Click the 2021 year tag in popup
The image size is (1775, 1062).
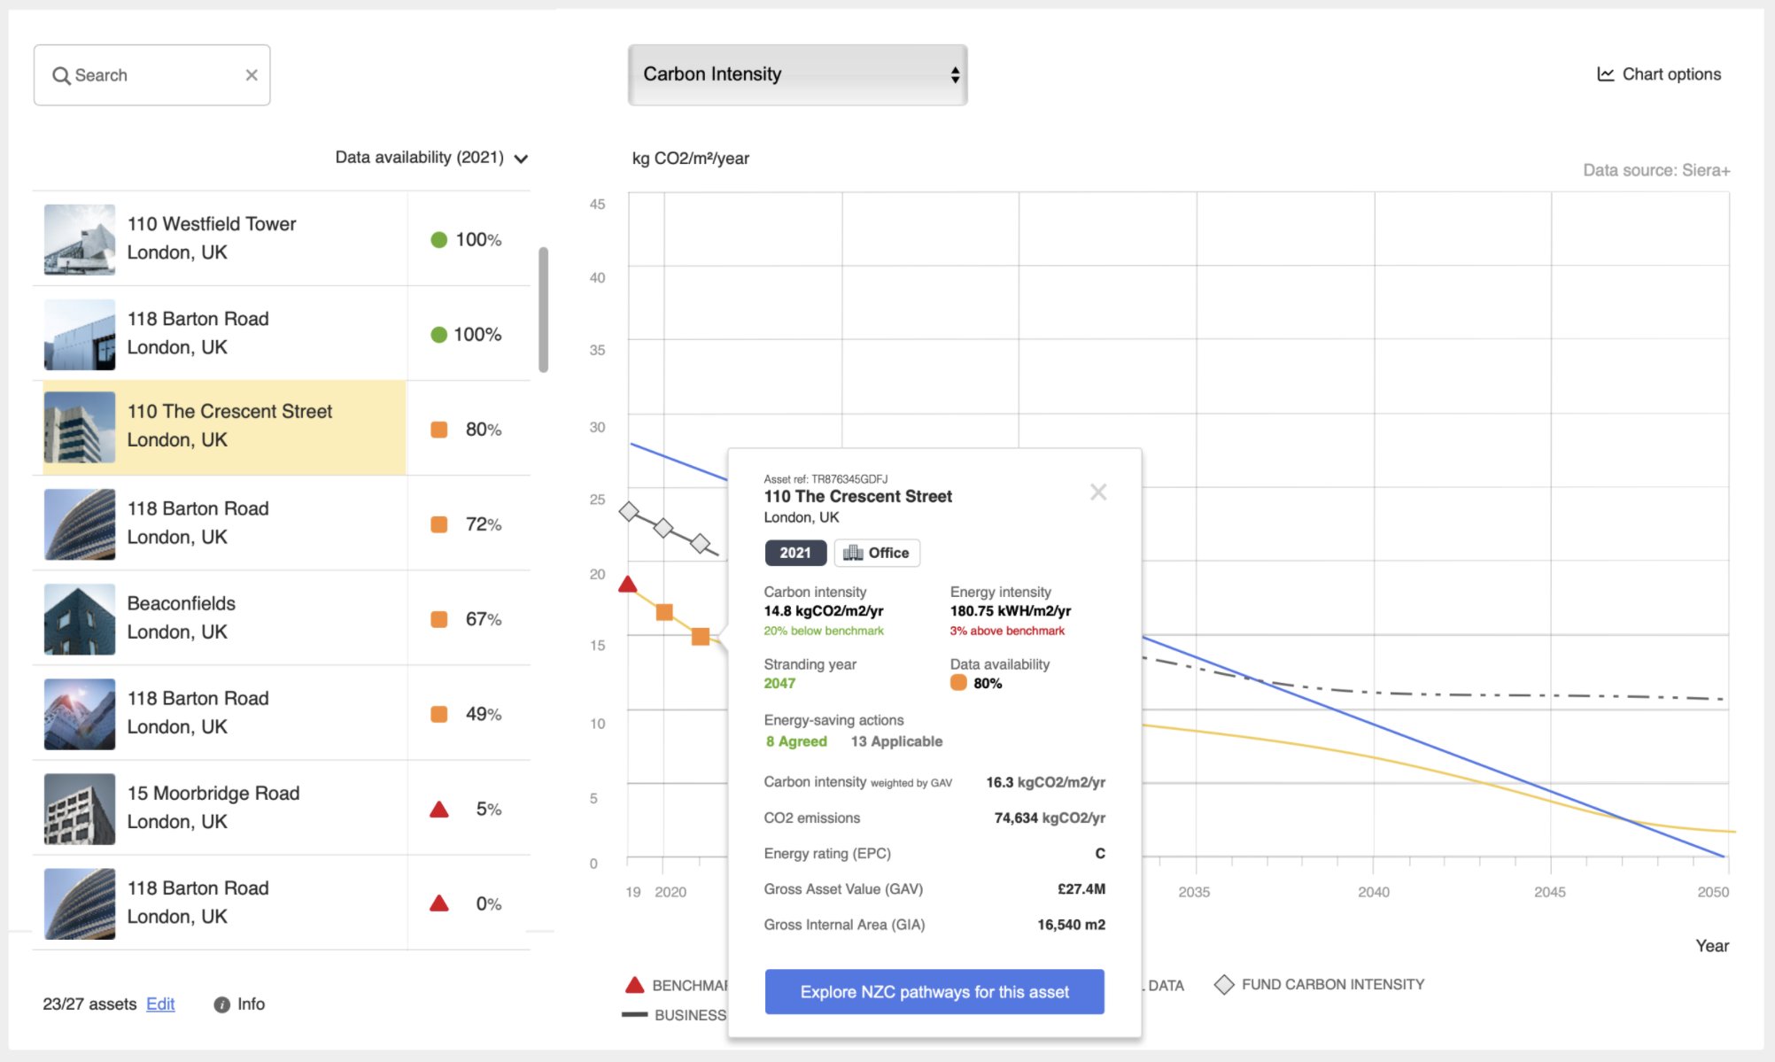click(x=795, y=553)
